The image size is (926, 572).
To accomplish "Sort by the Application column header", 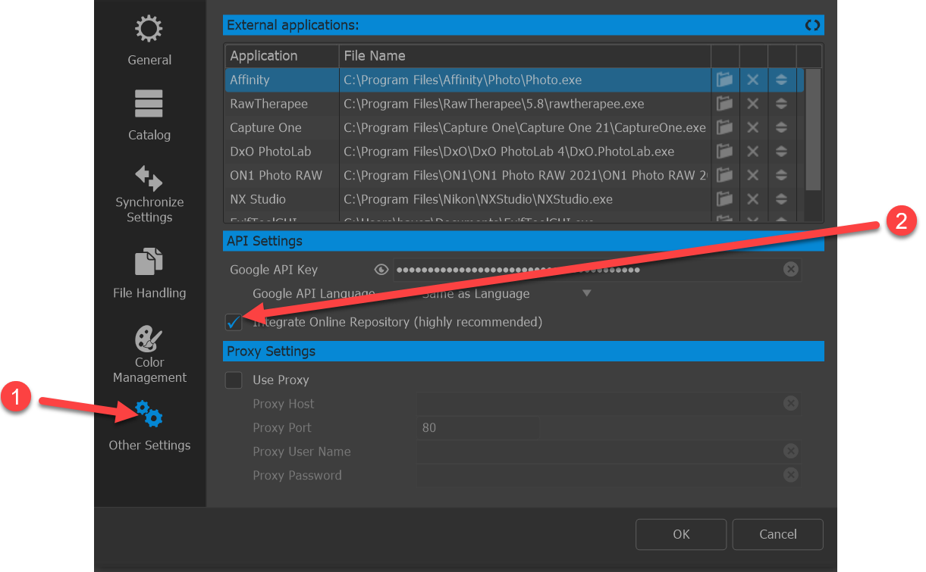I will pyautogui.click(x=282, y=56).
